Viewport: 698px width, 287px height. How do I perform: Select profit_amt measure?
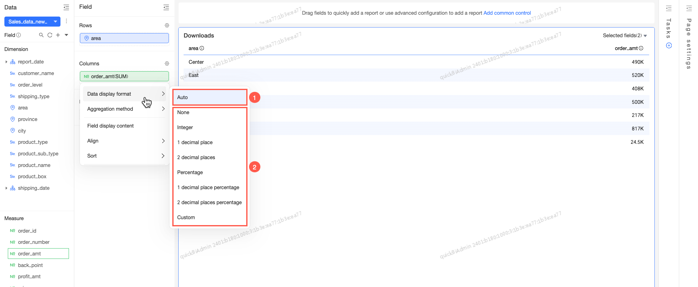click(29, 276)
